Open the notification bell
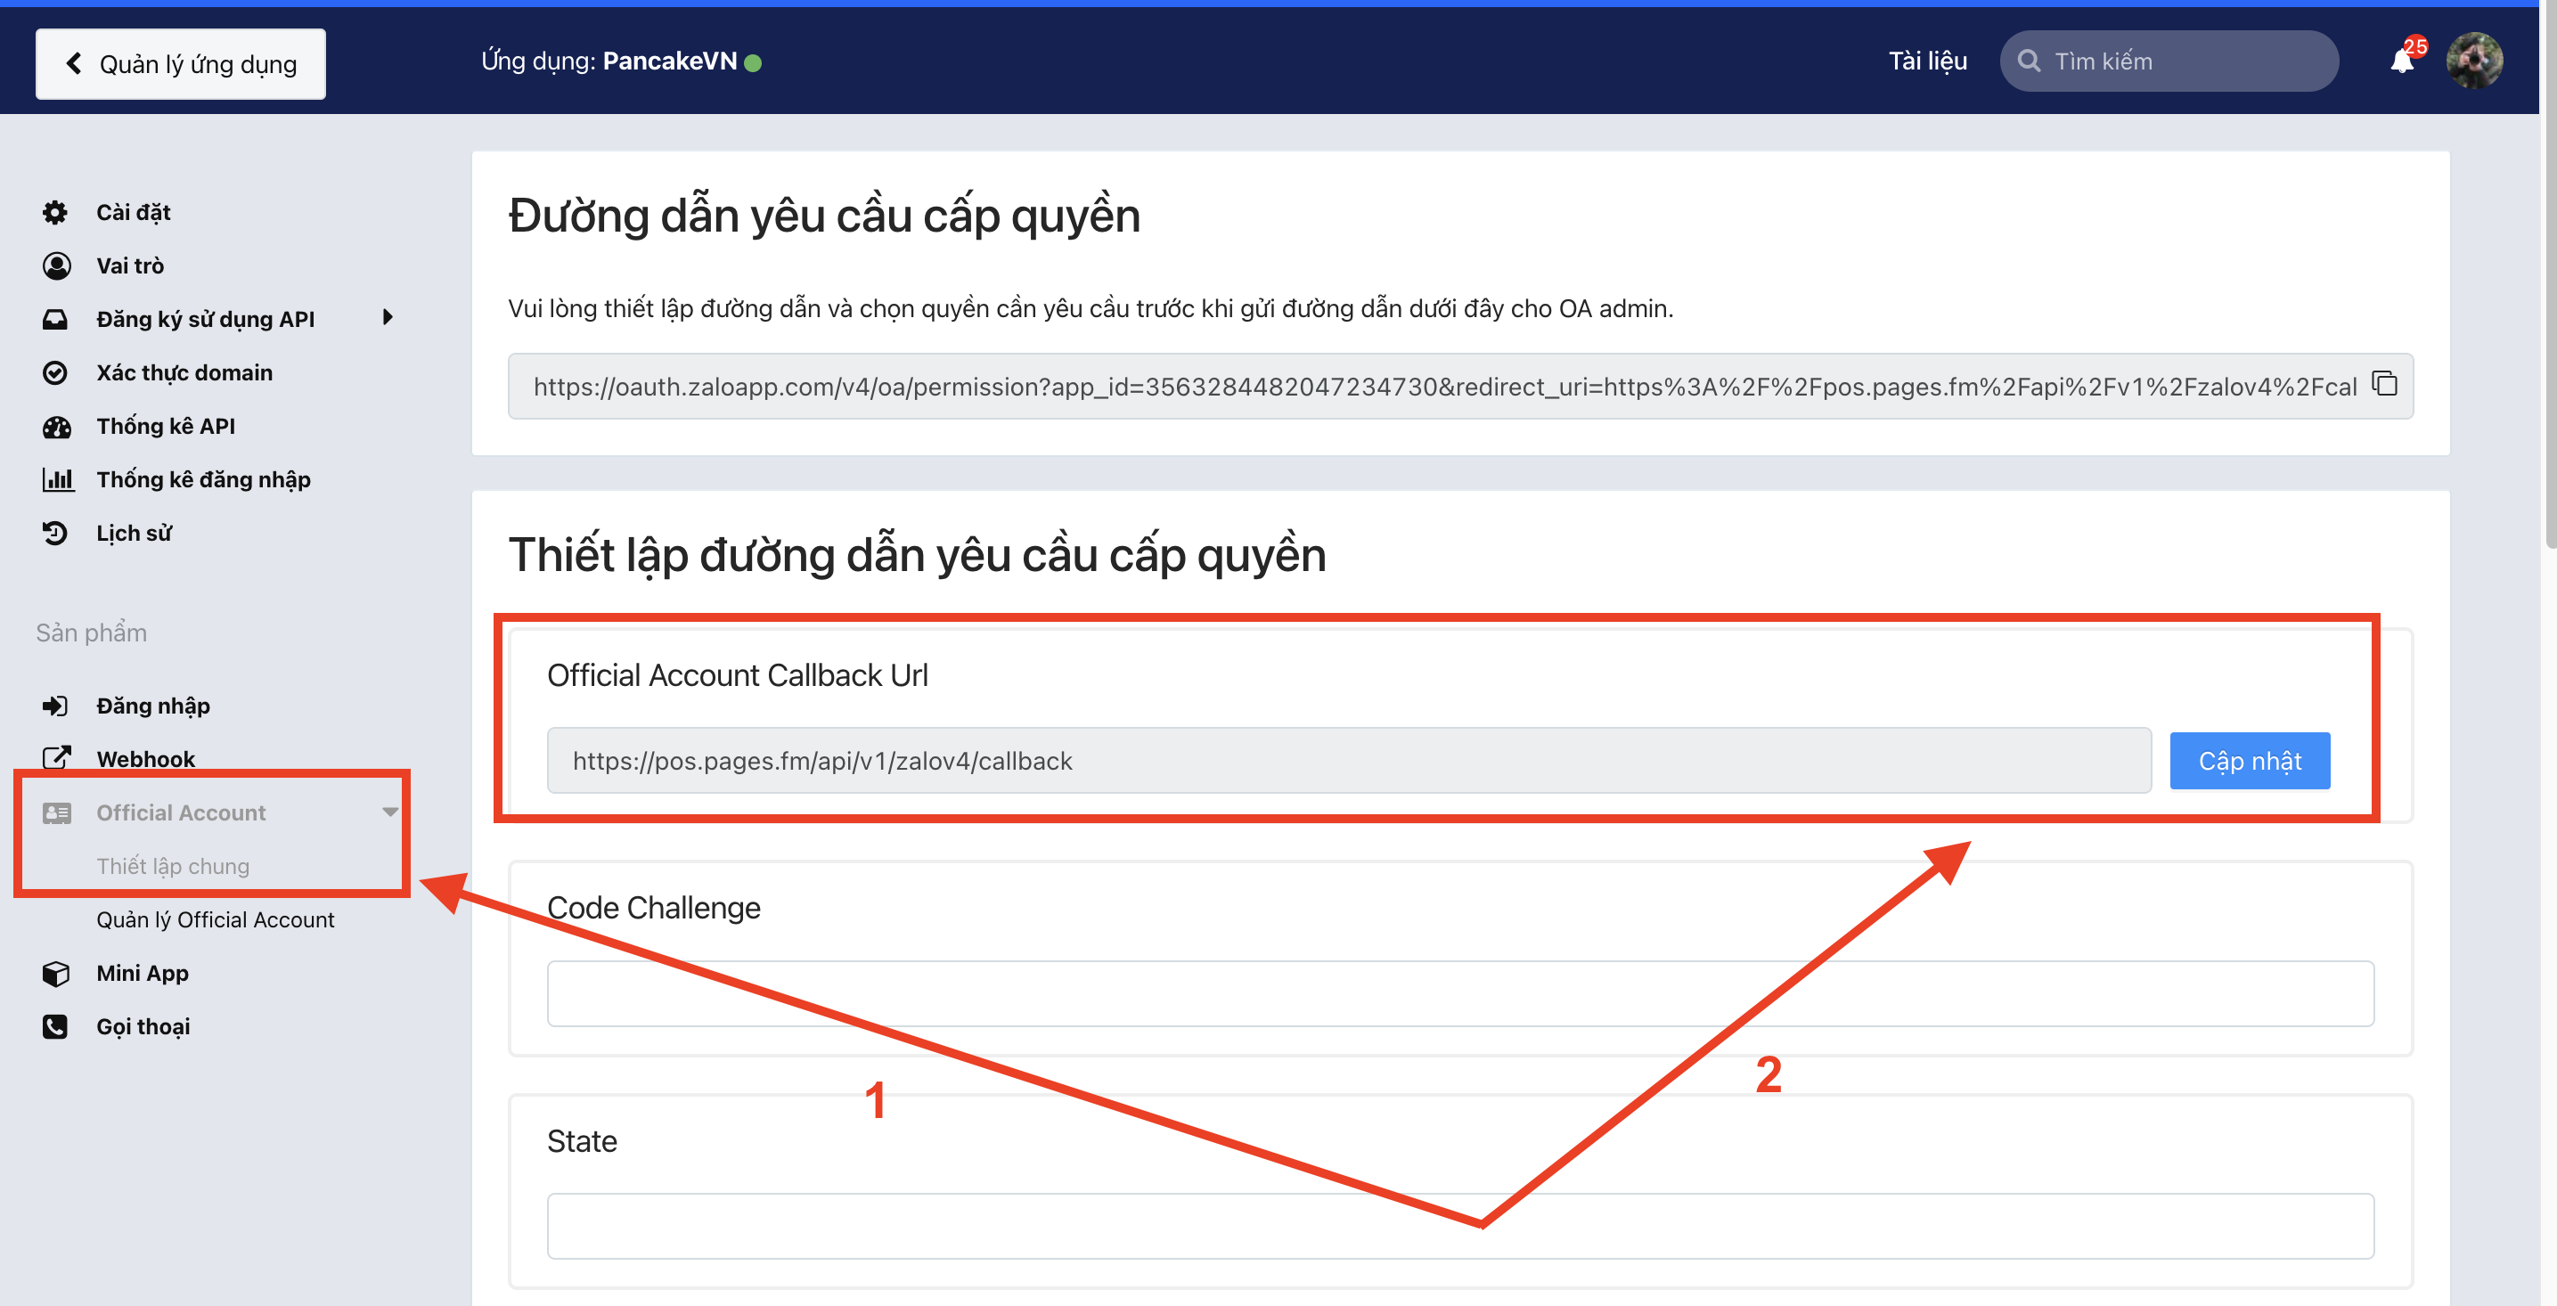Image resolution: width=2557 pixels, height=1306 pixels. coord(2401,61)
